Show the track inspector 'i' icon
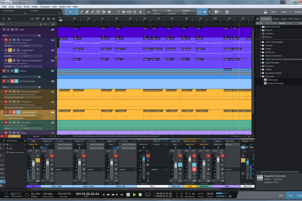The height and width of the screenshot is (201, 302). click(3, 19)
